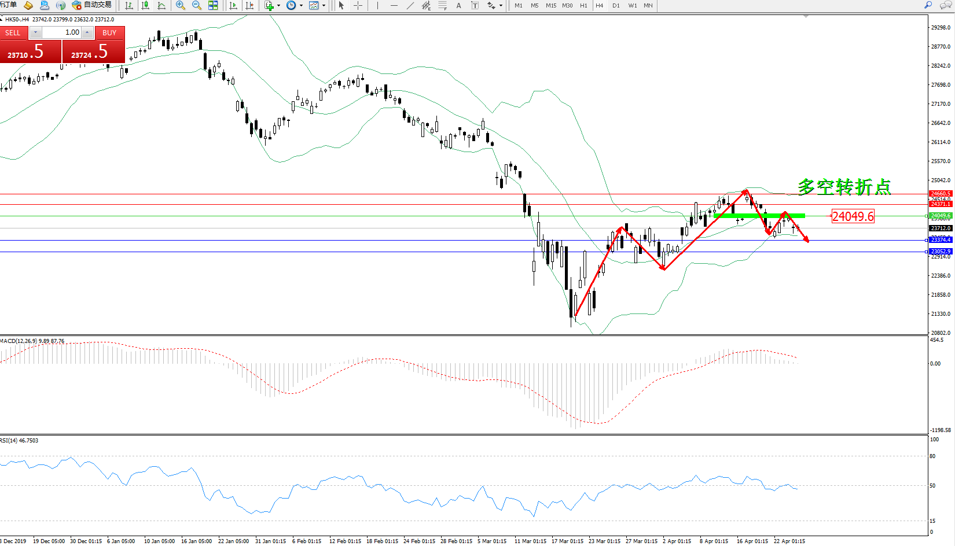The width and height of the screenshot is (955, 546).
Task: Select the Crosshair cursor tool
Action: pyautogui.click(x=358, y=5)
